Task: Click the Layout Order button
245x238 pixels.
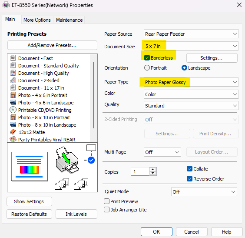Action: coord(212,152)
